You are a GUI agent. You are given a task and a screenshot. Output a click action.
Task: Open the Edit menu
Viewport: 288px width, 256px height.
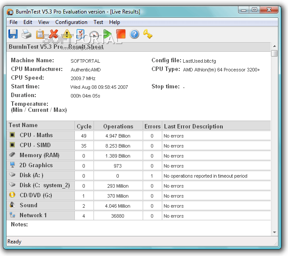pyautogui.click(x=28, y=22)
